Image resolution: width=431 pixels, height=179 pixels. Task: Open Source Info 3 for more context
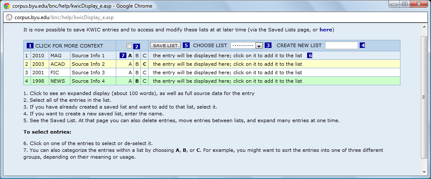(88, 73)
